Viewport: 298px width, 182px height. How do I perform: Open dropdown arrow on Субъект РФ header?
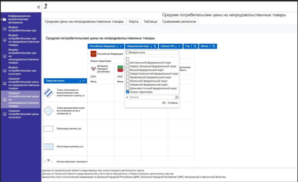point(180,46)
